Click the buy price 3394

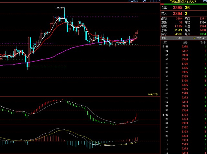coord(177,14)
